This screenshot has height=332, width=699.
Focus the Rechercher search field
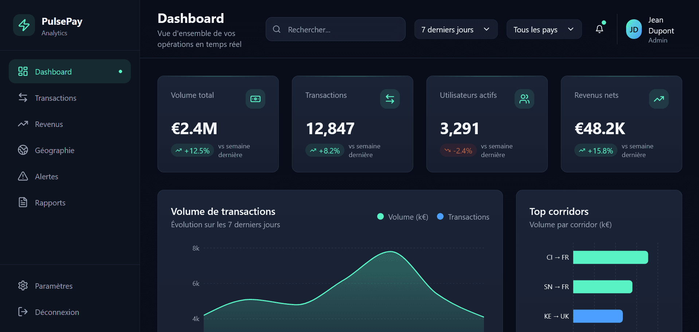tap(336, 29)
